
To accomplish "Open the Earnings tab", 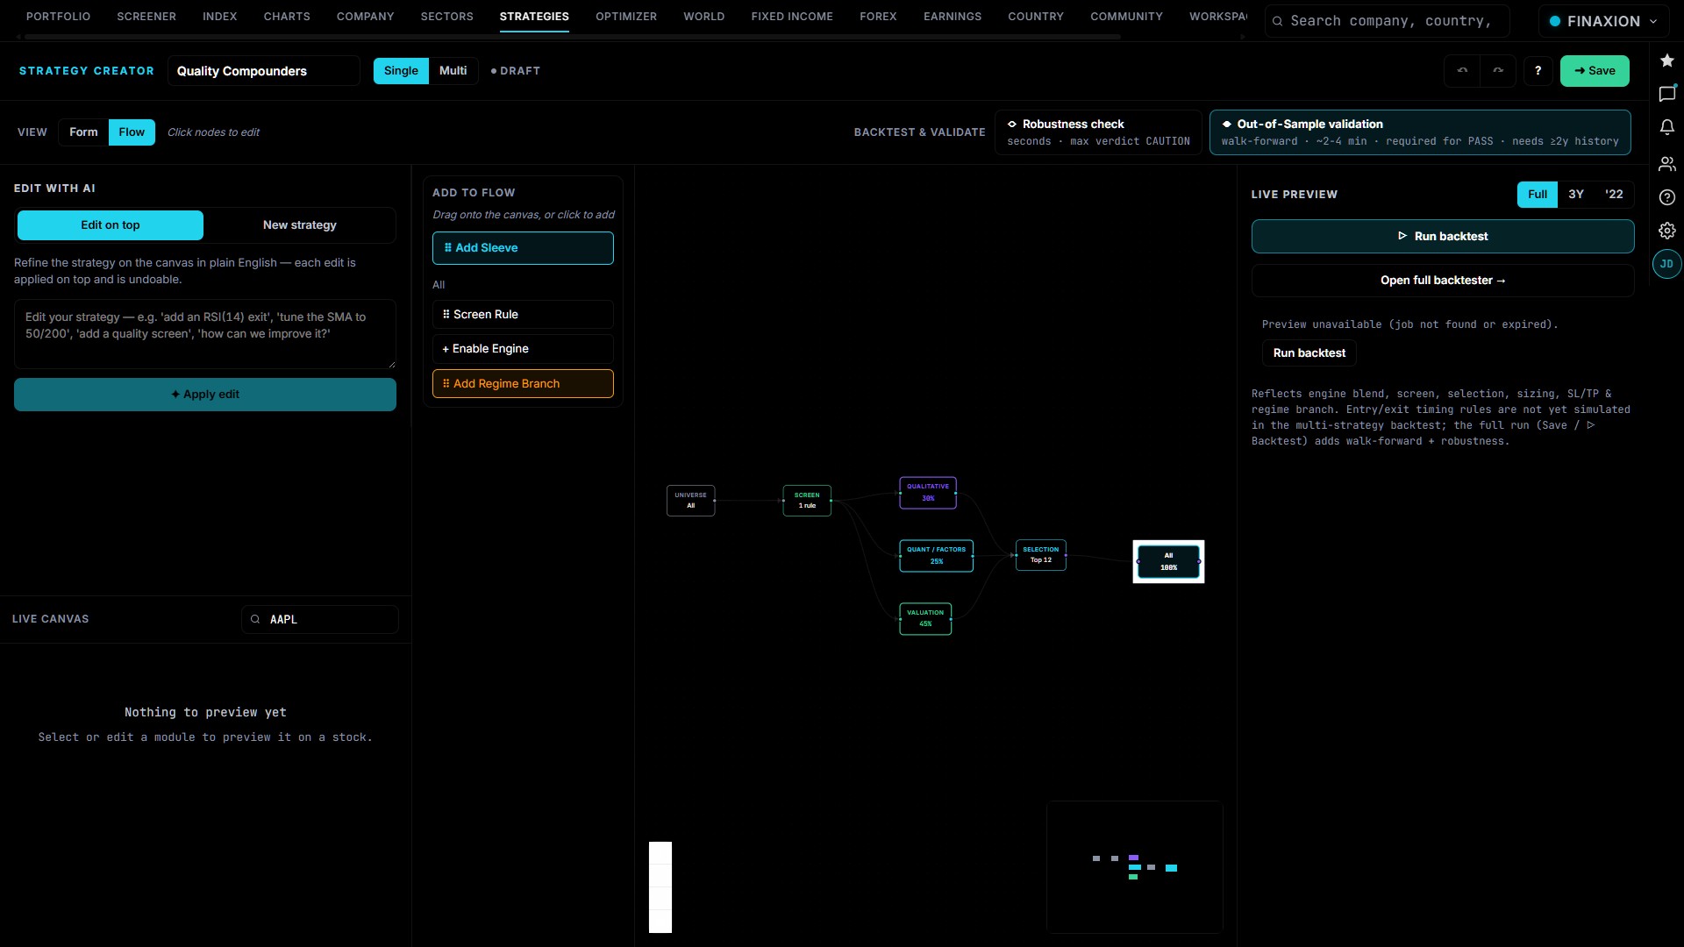I will click(x=953, y=17).
